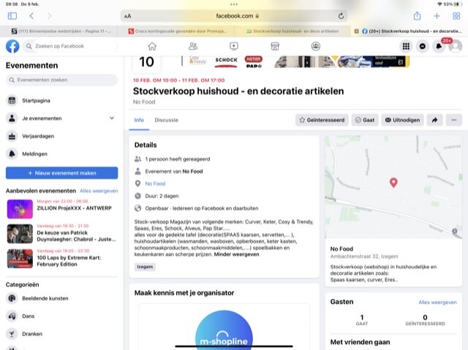468x350 pixels.
Task: Open ZILLION ProjeXXX - ANTWERP event
Action: pyautogui.click(x=61, y=209)
